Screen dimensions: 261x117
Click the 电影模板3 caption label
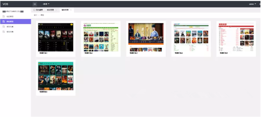pos(134,53)
